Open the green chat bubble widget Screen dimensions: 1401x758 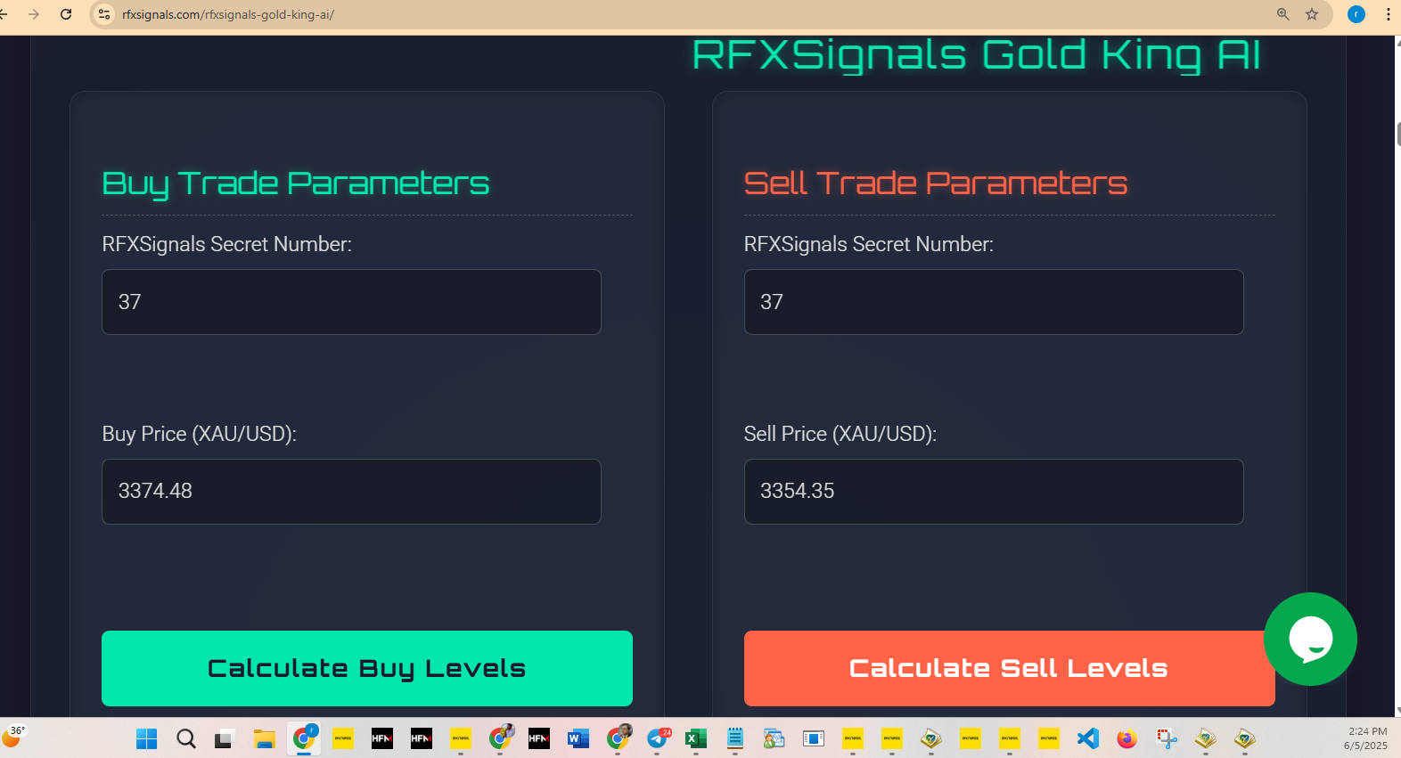[1310, 639]
